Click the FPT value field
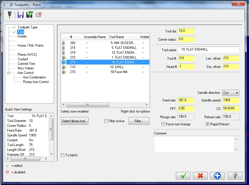This screenshot has height=185, width=249. point(186,109)
